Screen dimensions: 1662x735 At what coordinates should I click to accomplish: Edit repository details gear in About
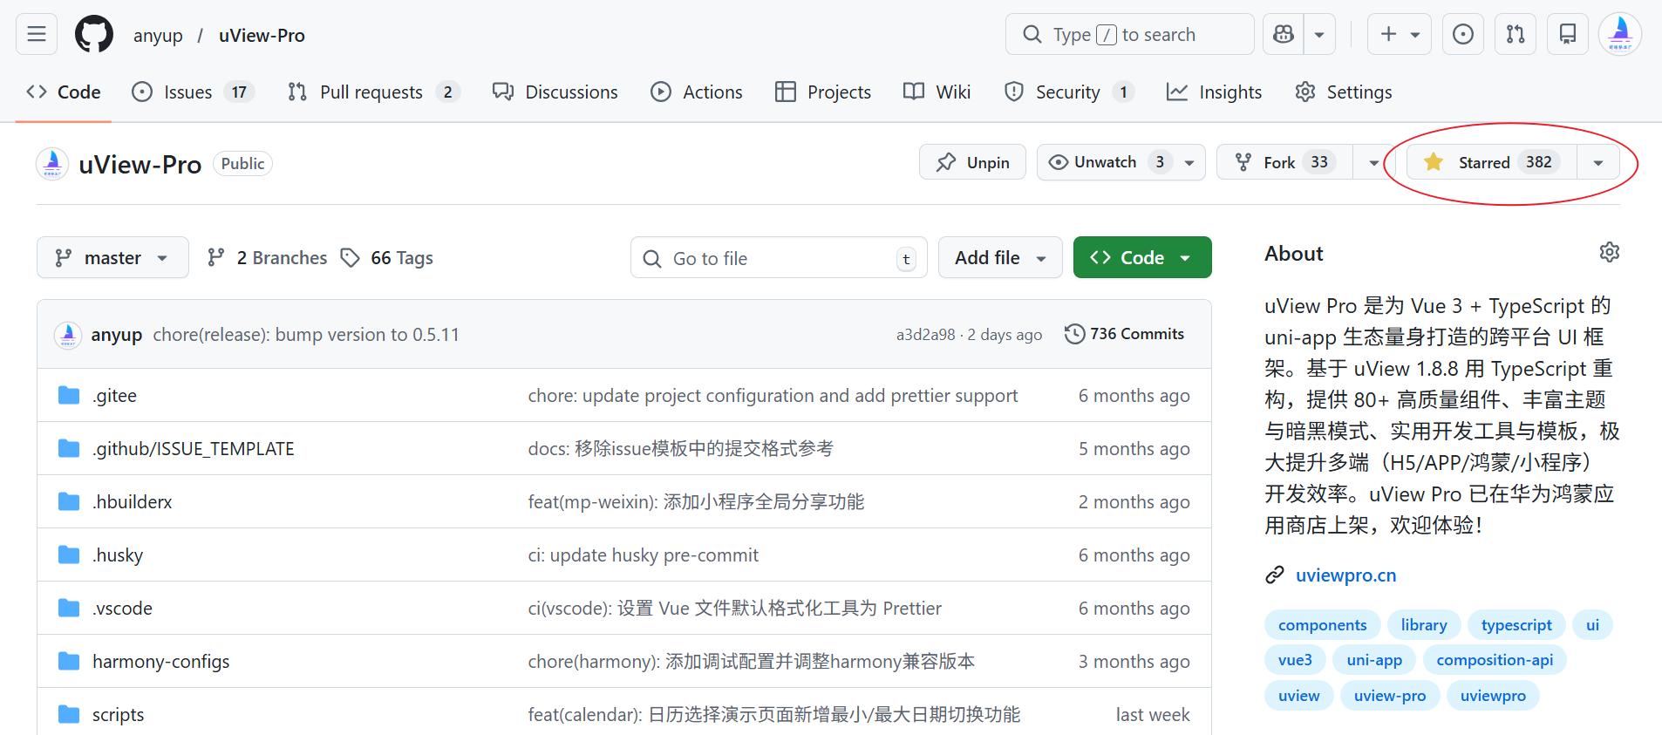coord(1610,252)
